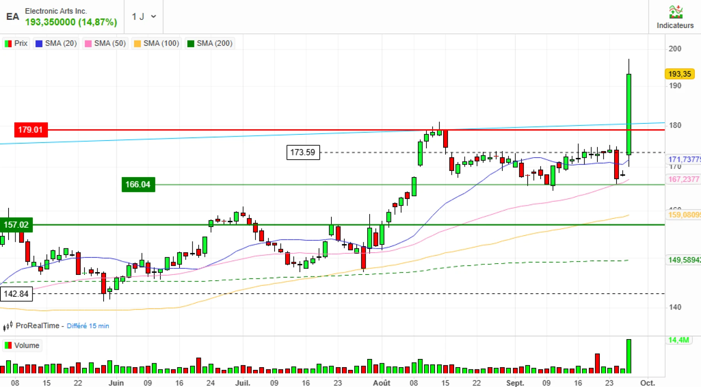Toggle the Volume legend item
Viewport: 701px width, 387px height.
point(22,345)
